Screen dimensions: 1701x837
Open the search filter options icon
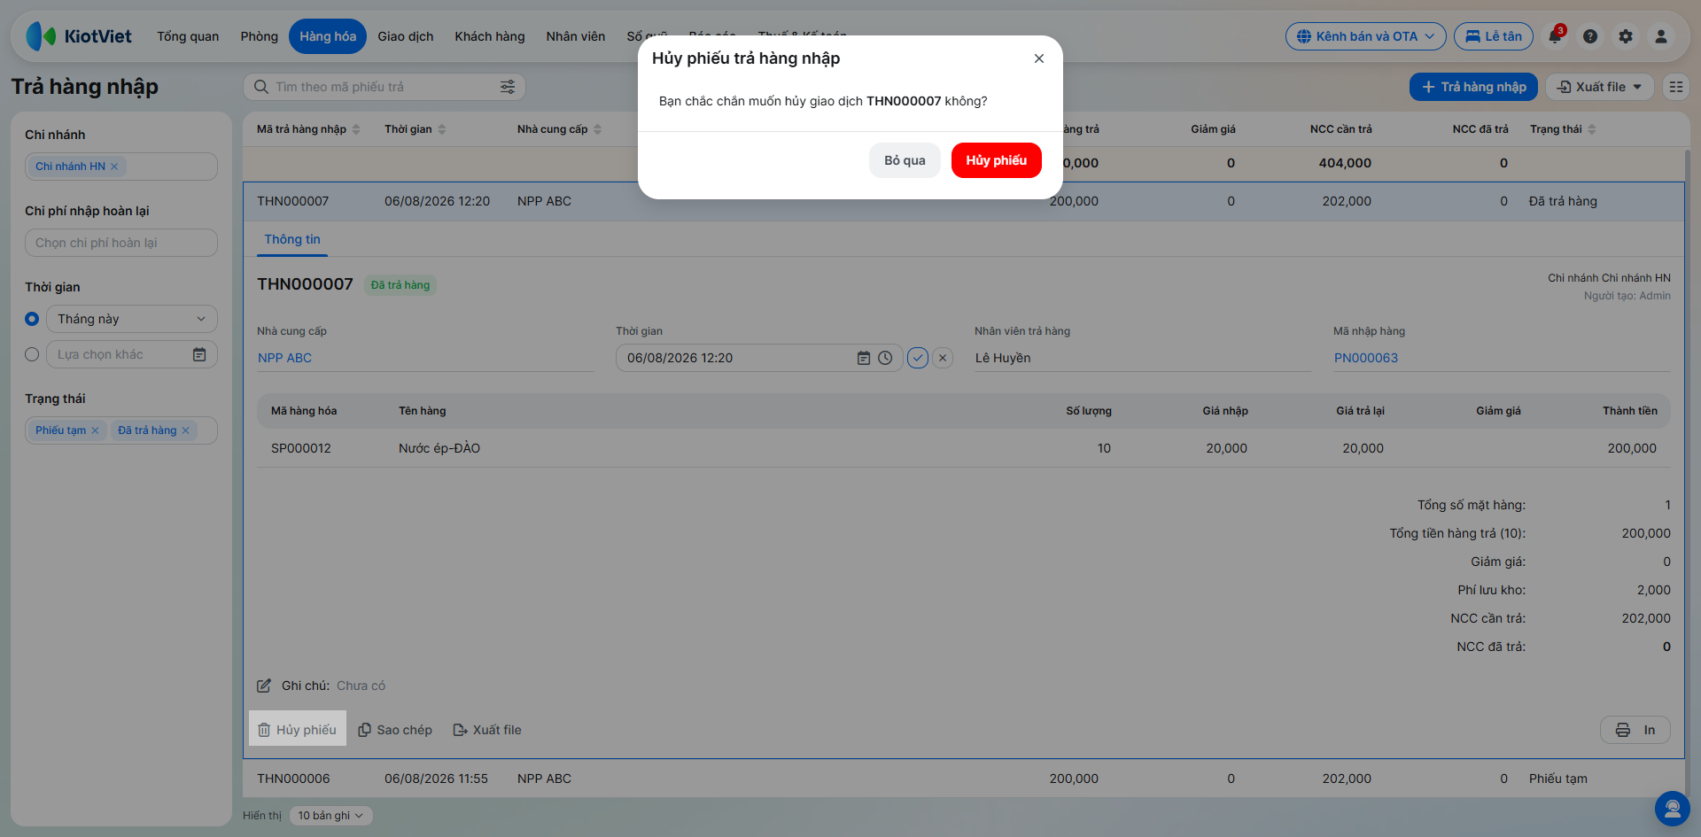point(508,87)
